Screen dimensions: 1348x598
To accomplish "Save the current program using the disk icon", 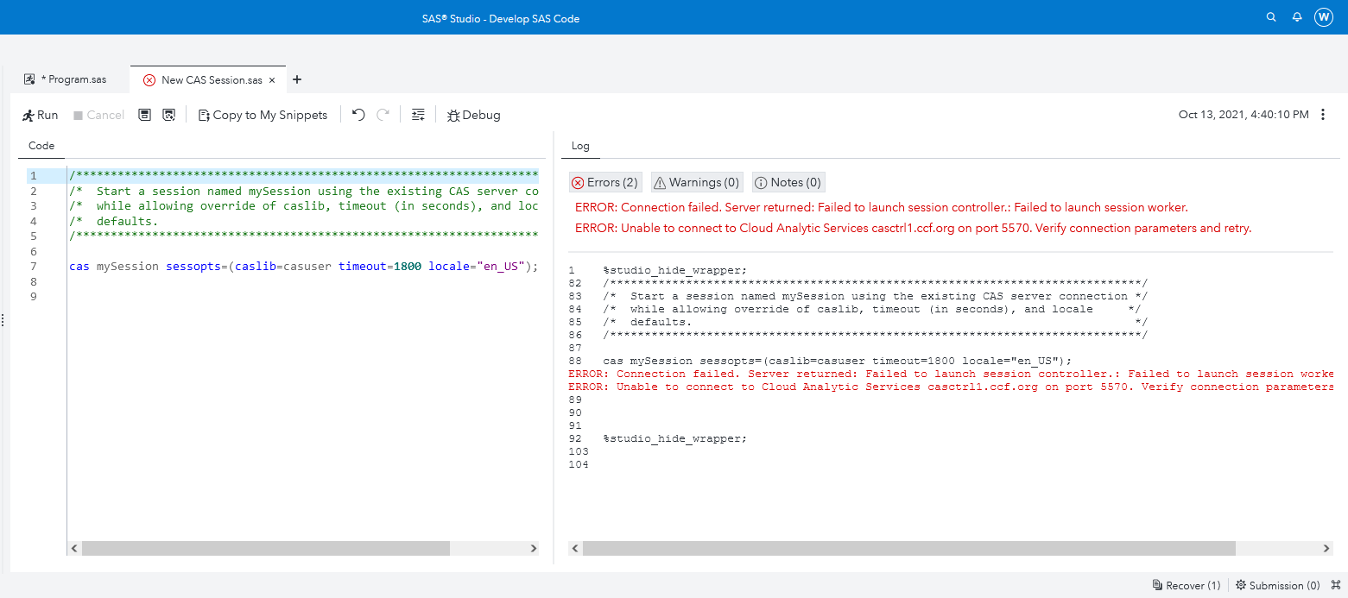I will (x=144, y=114).
